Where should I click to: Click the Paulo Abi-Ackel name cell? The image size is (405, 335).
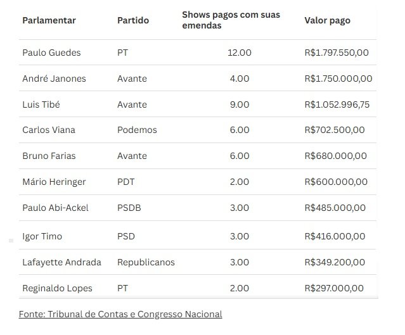(x=55, y=208)
